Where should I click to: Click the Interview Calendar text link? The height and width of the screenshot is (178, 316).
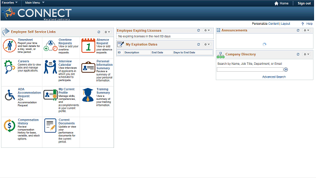coord(65,63)
